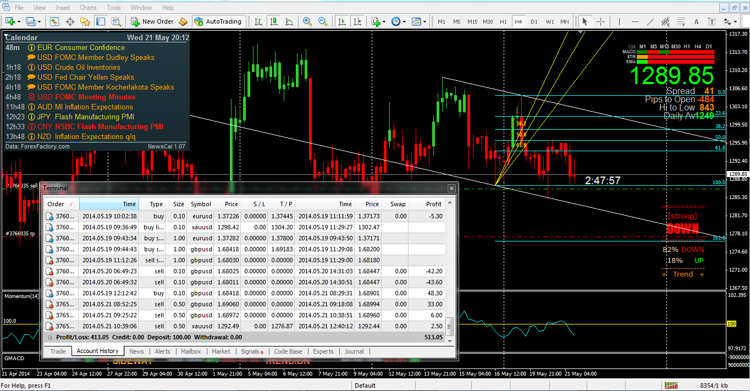Image resolution: width=750 pixels, height=391 pixels.
Task: Open the Charts menu
Action: pyautogui.click(x=88, y=8)
